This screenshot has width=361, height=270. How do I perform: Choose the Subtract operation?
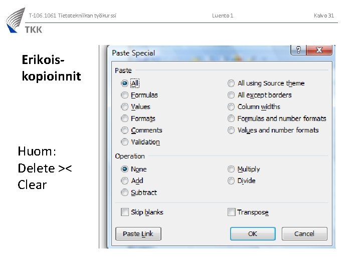pyautogui.click(x=124, y=192)
